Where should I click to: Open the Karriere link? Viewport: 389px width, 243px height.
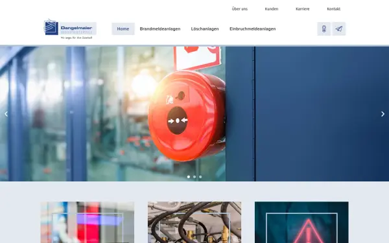pos(302,9)
